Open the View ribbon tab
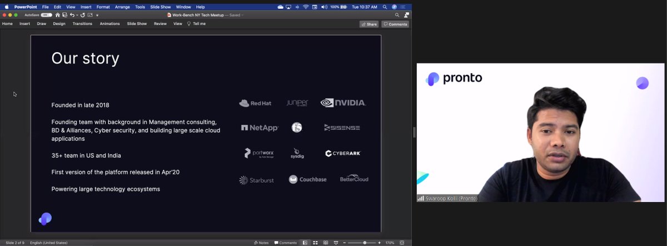 coord(178,24)
